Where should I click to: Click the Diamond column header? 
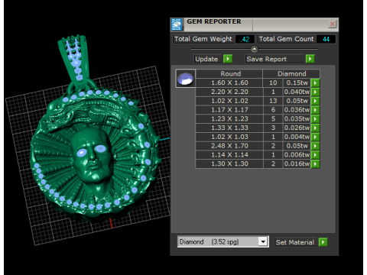(291, 73)
